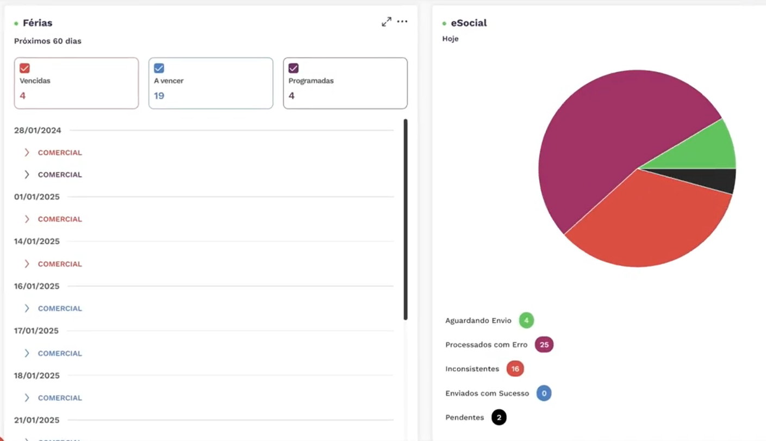
Task: Click the Processados com Erro 25 badge
Action: (x=544, y=345)
